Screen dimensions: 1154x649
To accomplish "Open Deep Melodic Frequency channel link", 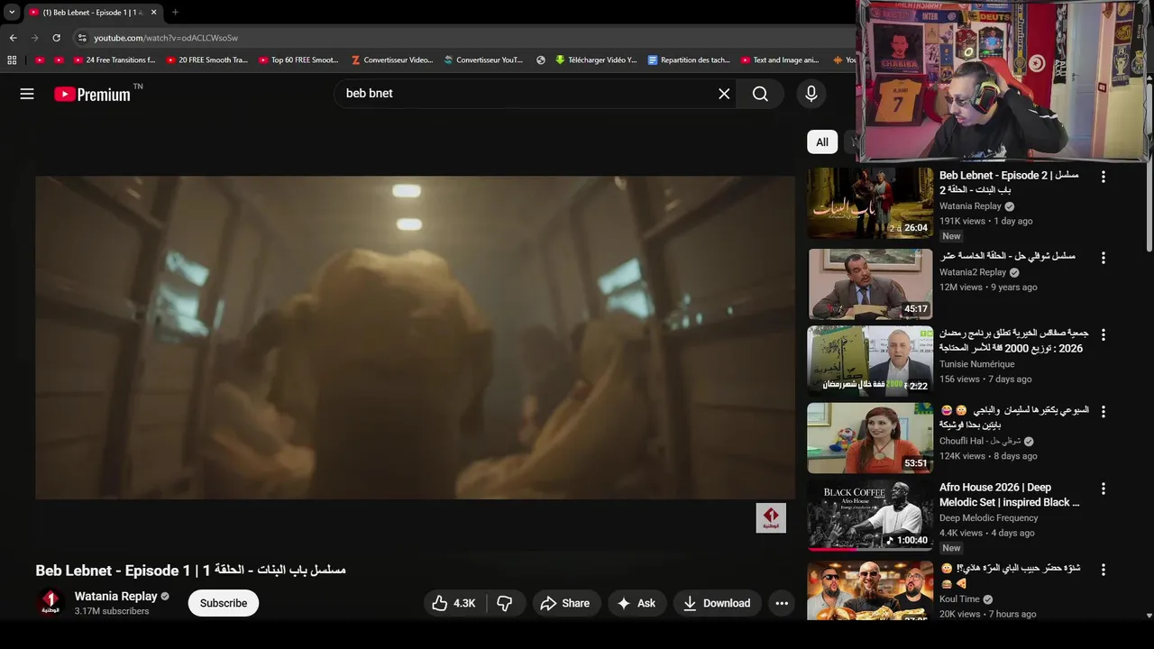I will coord(989,518).
